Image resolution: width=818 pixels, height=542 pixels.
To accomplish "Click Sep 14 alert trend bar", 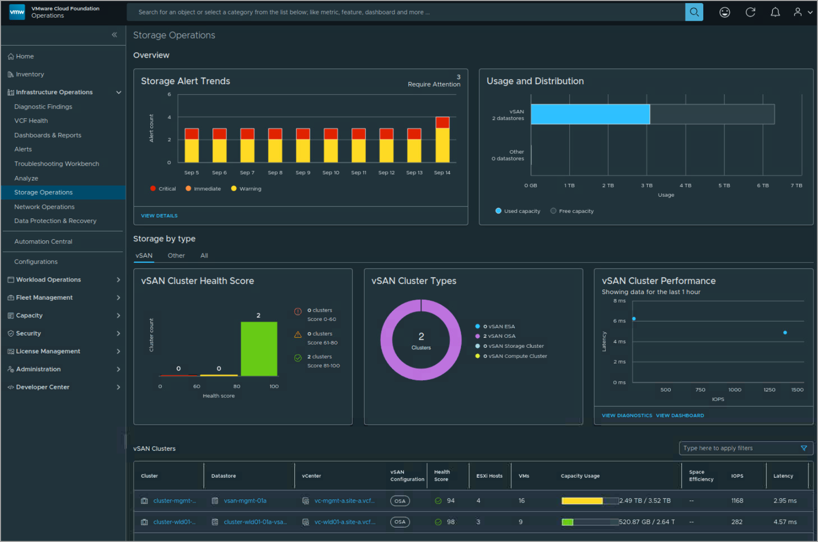I will coord(442,139).
